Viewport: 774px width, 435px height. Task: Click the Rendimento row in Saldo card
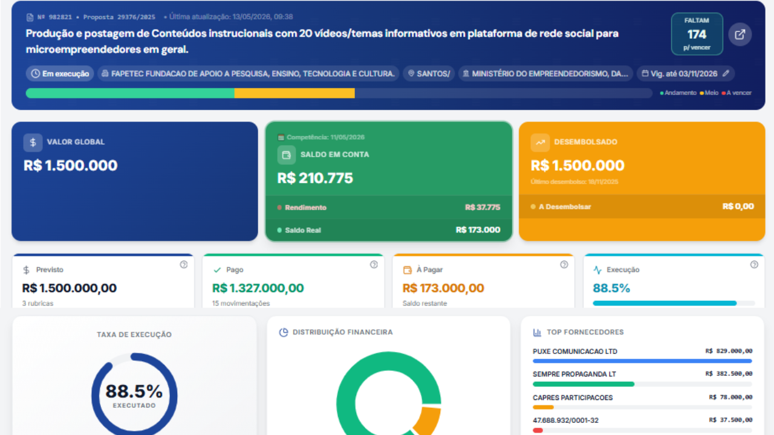(389, 207)
